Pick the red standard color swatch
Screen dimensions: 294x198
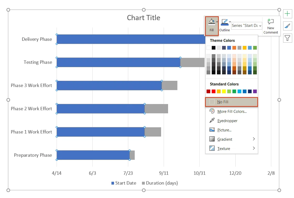[x=214, y=91]
